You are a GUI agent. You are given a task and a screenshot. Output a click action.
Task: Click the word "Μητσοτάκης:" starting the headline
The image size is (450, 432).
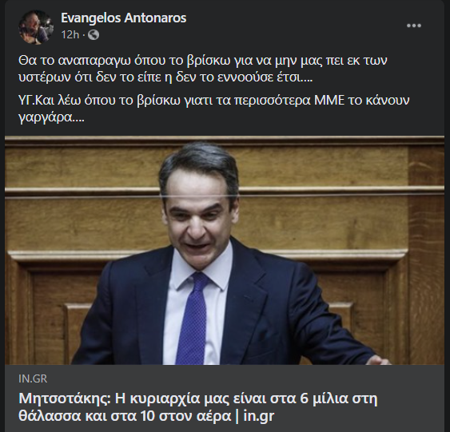pyautogui.click(x=65, y=398)
